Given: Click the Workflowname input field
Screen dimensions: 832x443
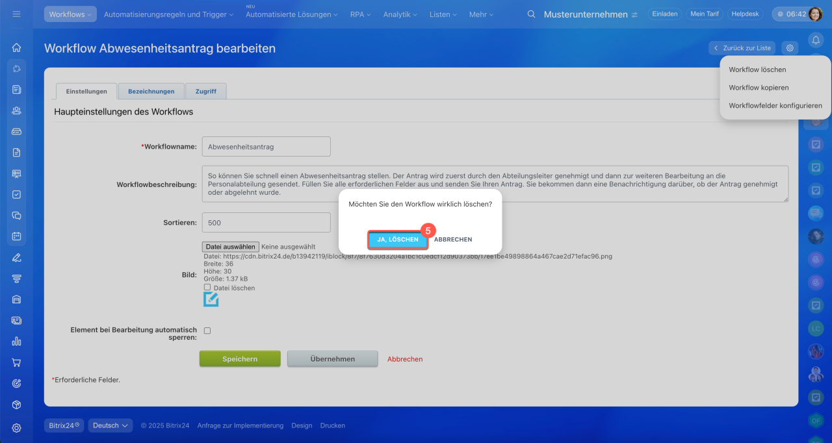Looking at the screenshot, I should [x=266, y=147].
